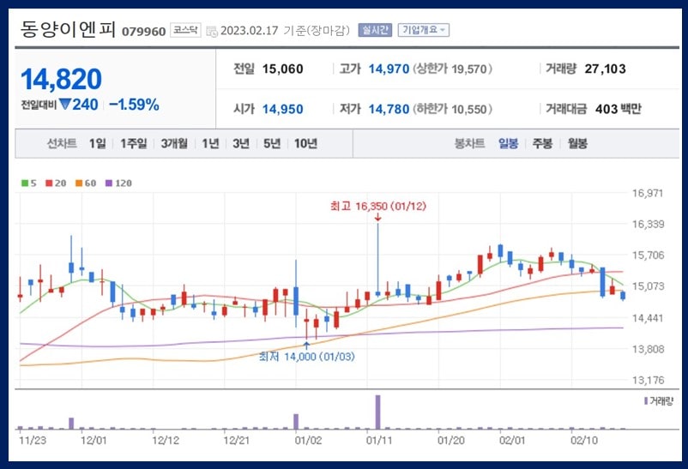Click the 거래대금 value 403 백만
The height and width of the screenshot is (469, 688).
618,109
